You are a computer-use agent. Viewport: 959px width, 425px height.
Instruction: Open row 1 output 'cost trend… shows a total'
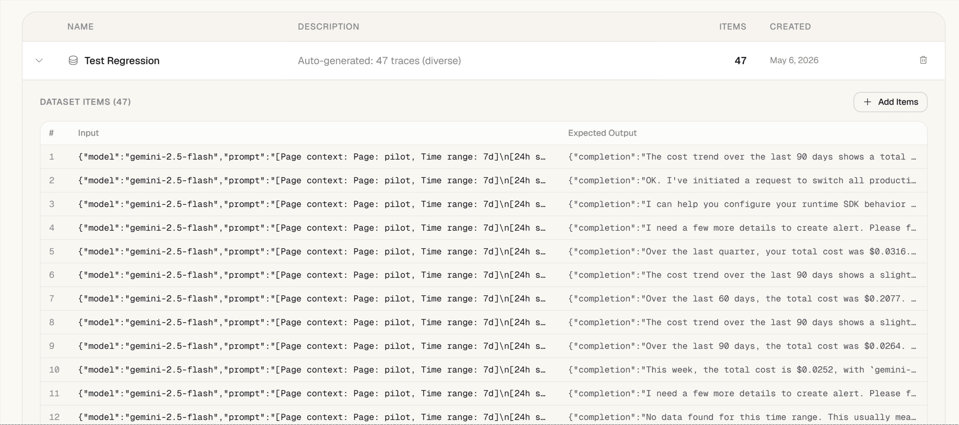(742, 157)
